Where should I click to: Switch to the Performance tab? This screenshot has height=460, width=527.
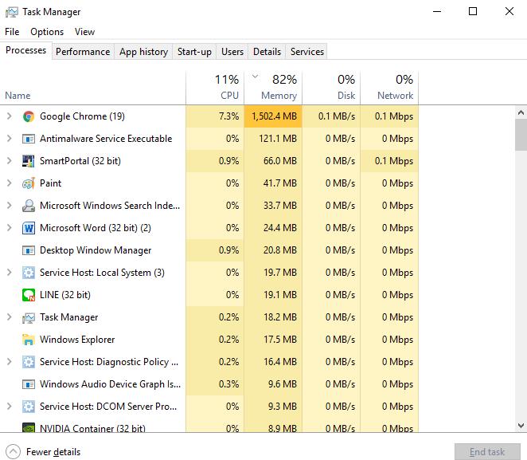[x=83, y=52]
